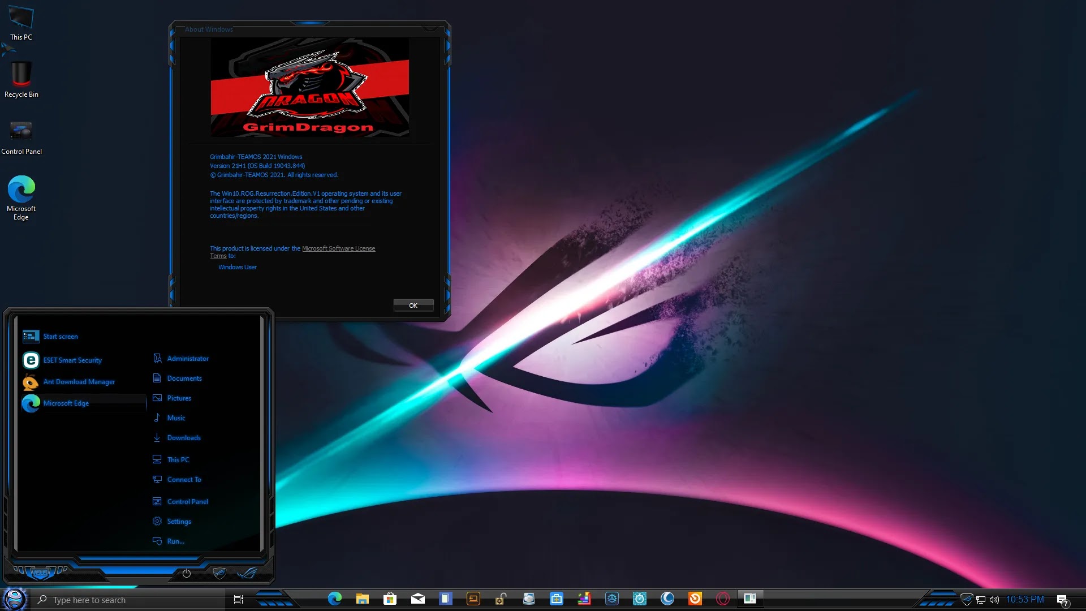Viewport: 1086px width, 611px height.
Task: Open File Explorer in the taskbar
Action: (x=363, y=599)
